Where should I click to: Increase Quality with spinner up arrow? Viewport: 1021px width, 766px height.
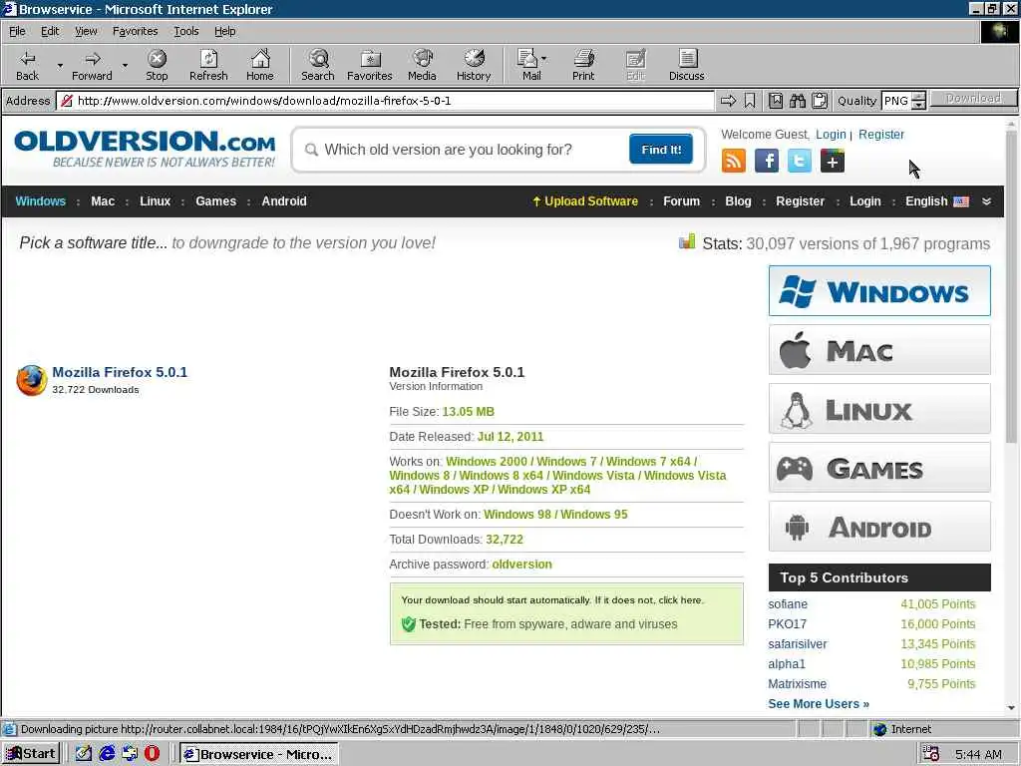pyautogui.click(x=918, y=97)
